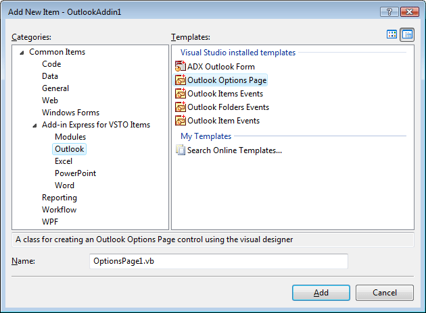Select the Modules category
The width and height of the screenshot is (426, 313).
(x=70, y=137)
